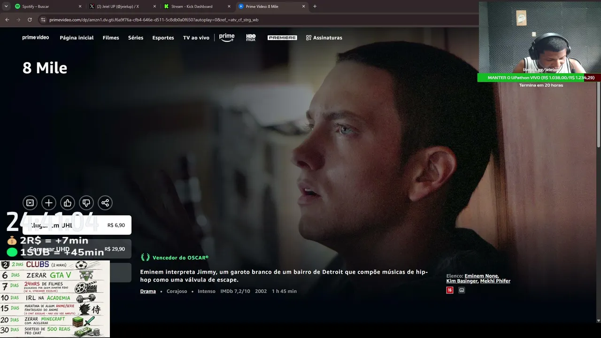Open the Filmes section
Viewport: 601px width, 338px height.
111,38
